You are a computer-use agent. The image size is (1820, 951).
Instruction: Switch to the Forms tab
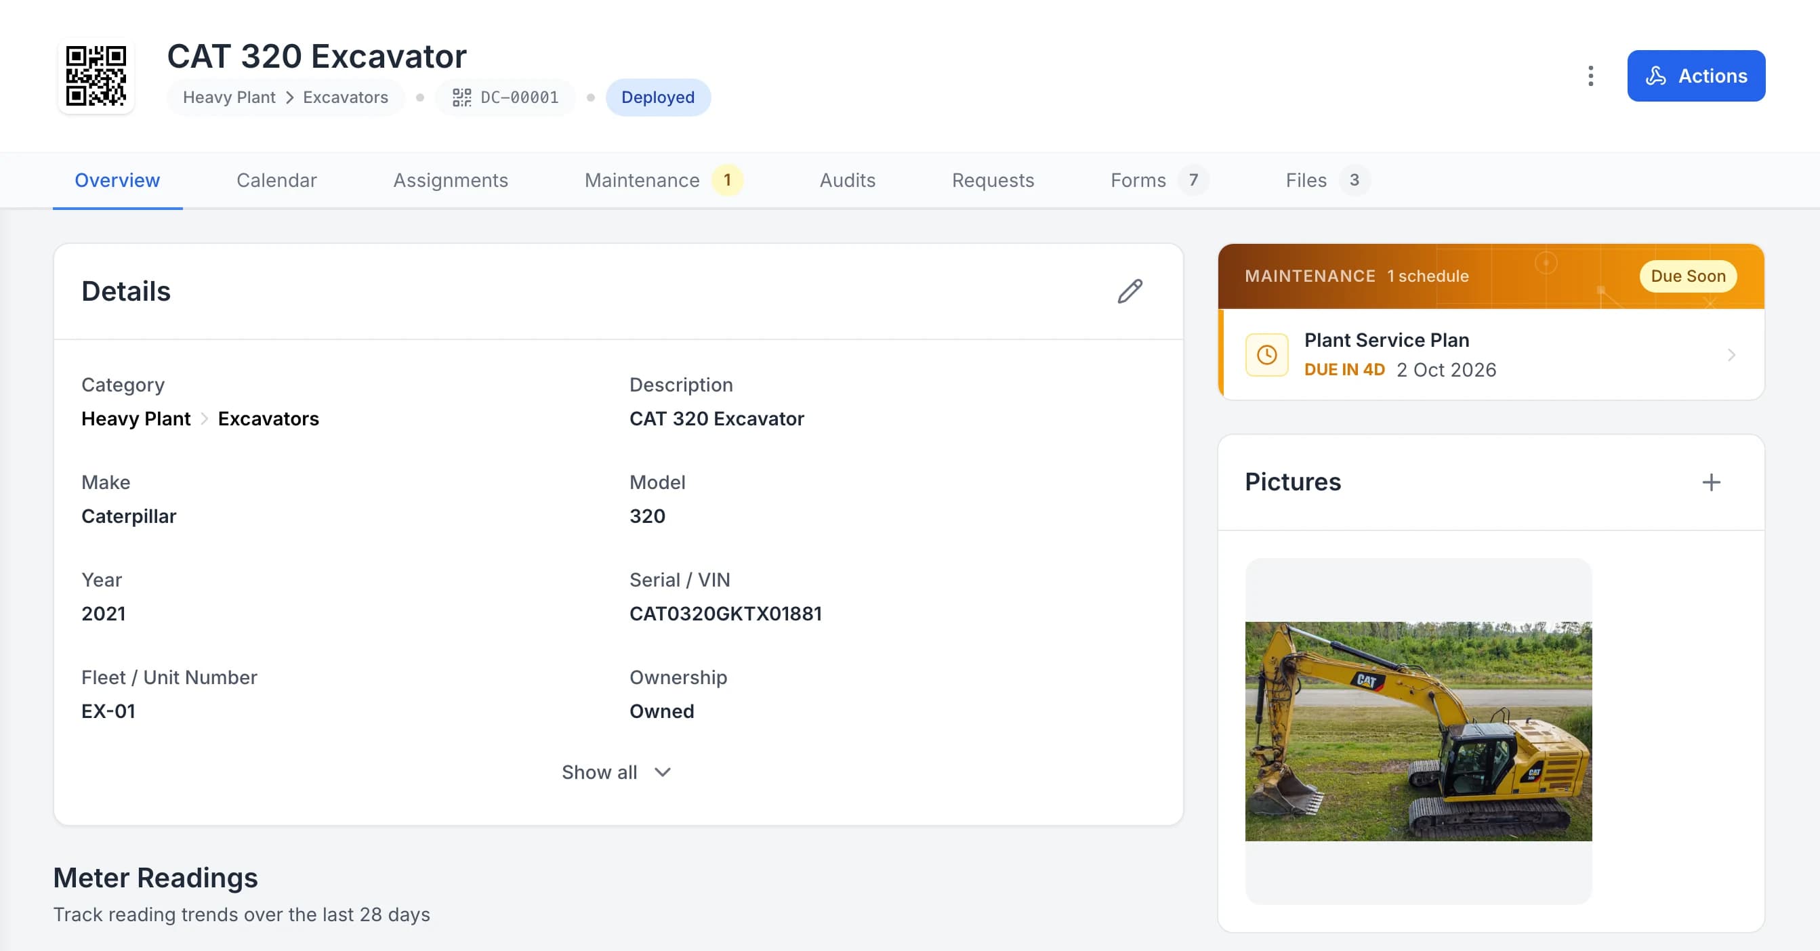1159,181
